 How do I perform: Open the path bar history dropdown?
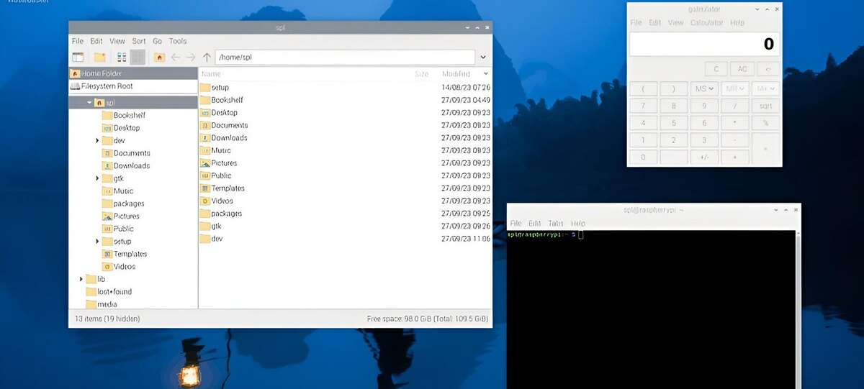pos(483,58)
